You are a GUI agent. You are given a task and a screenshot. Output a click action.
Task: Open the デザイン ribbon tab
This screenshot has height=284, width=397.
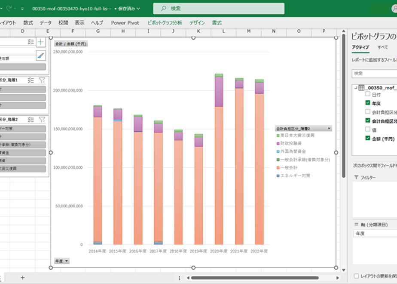197,23
